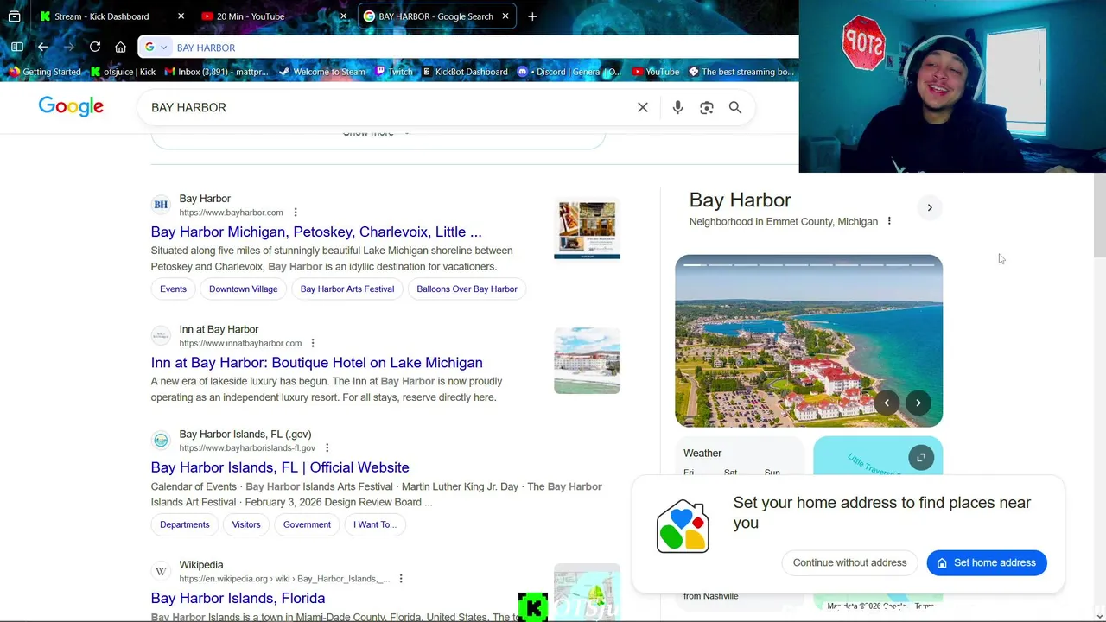Click Set home address button
Screen dimensions: 1106x622
(987, 562)
